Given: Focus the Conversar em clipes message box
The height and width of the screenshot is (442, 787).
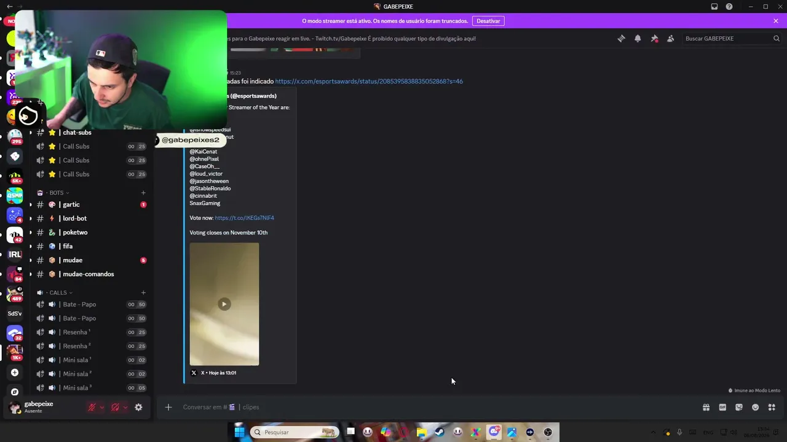Looking at the screenshot, I should point(430,407).
